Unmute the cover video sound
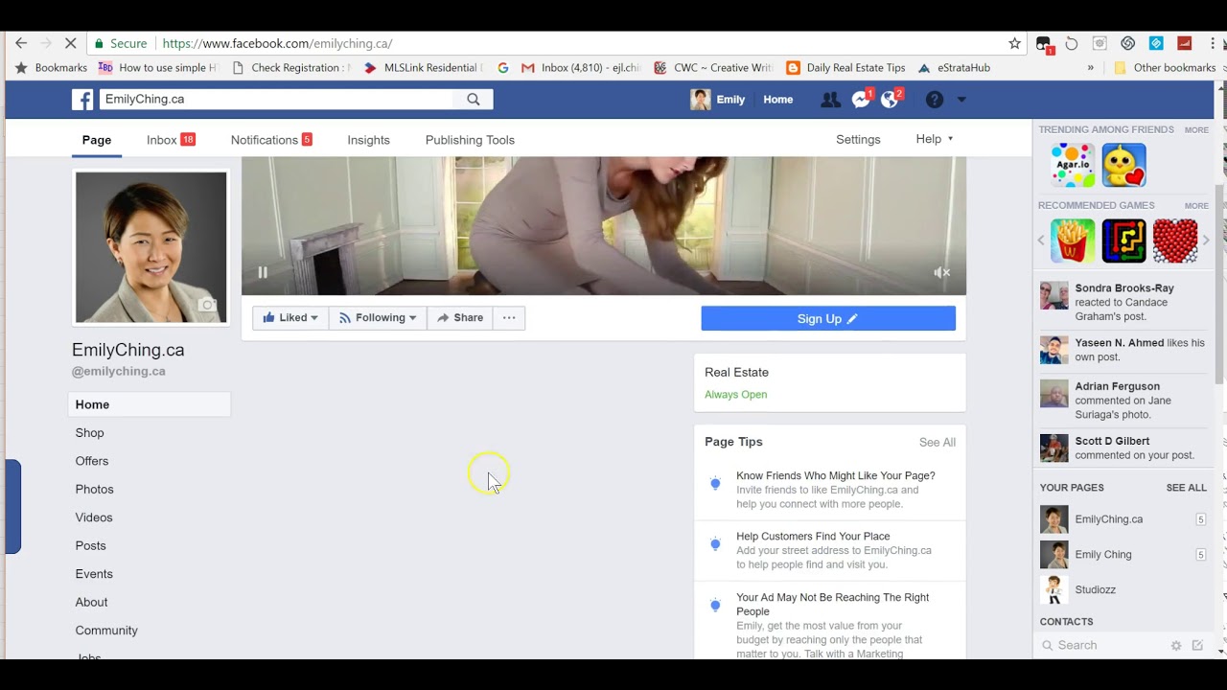This screenshot has height=690, width=1227. pyautogui.click(x=941, y=272)
